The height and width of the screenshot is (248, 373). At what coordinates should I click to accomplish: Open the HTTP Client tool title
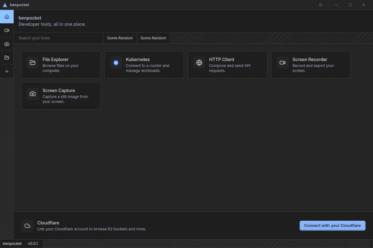point(221,59)
